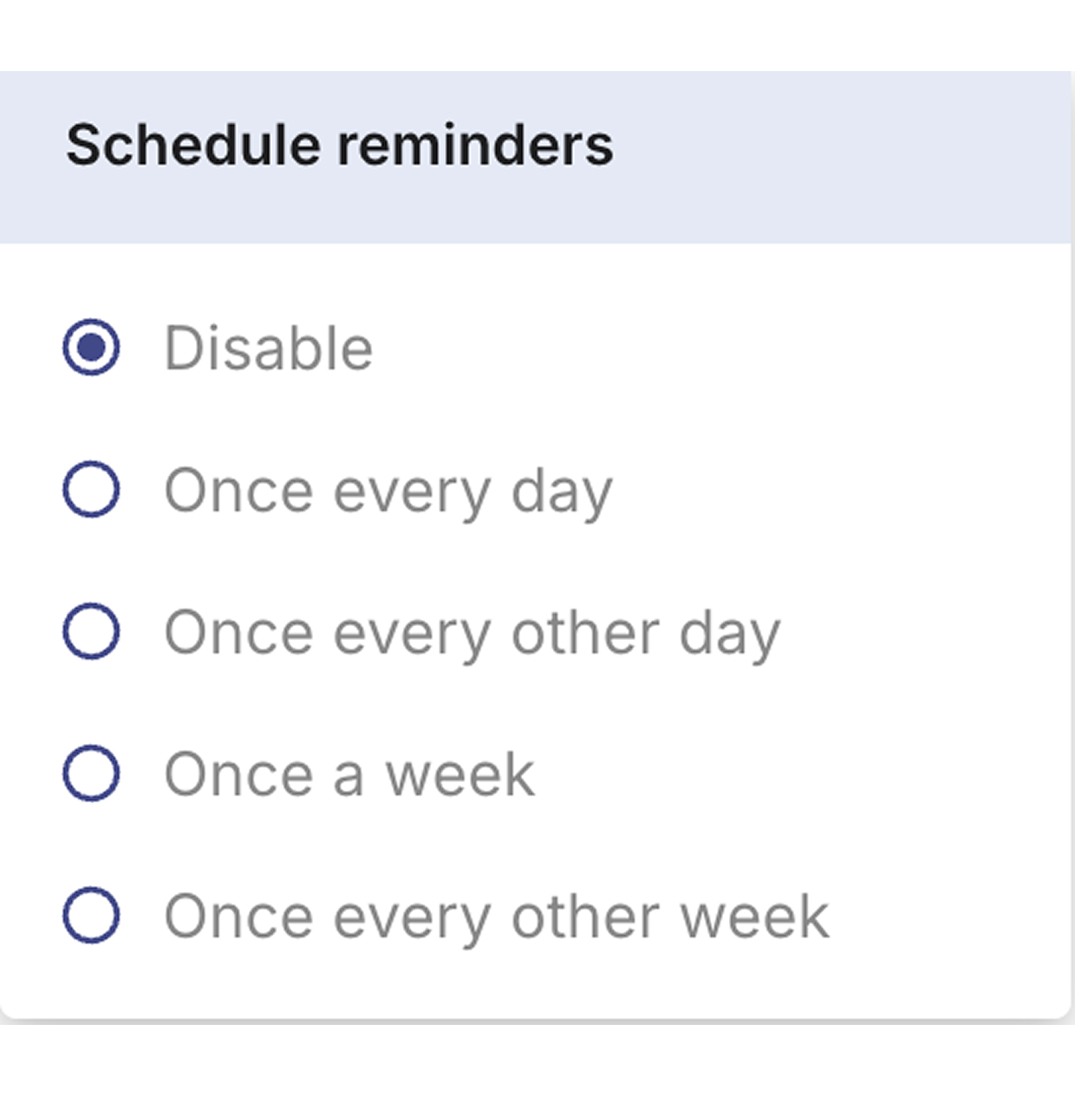Viewport: 1075px width, 1096px height.
Task: Pick the Once a week radio circle
Action: click(x=91, y=773)
